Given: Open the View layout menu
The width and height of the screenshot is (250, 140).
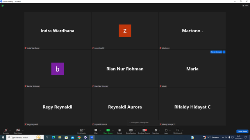Looking at the screenshot, I should click(x=245, y=5).
